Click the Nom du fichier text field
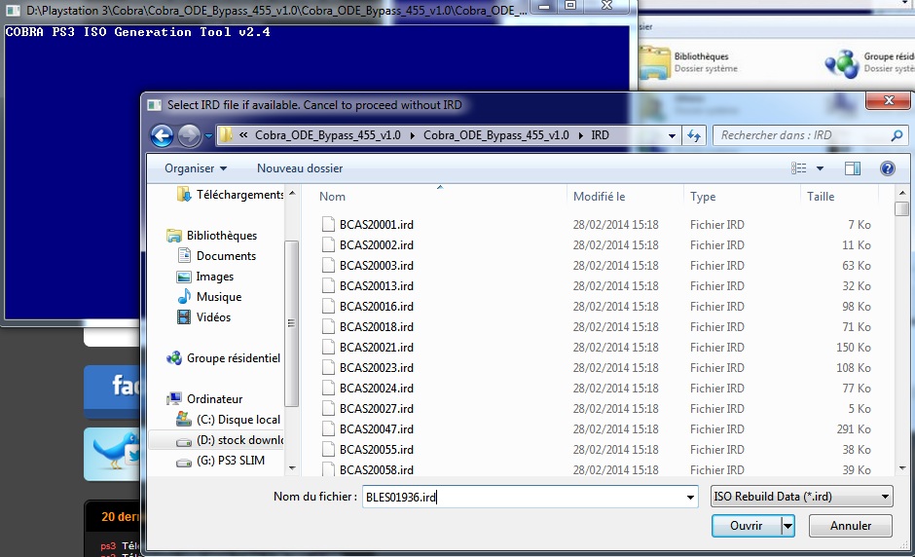This screenshot has width=915, height=557. [x=529, y=497]
